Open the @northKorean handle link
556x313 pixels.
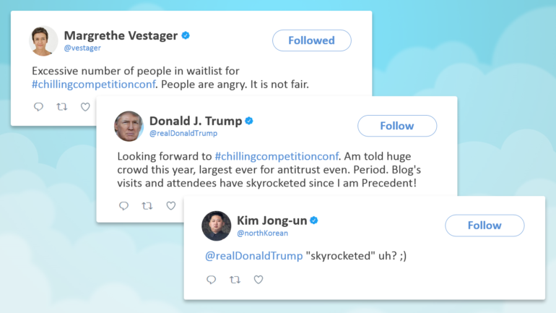[x=262, y=233]
